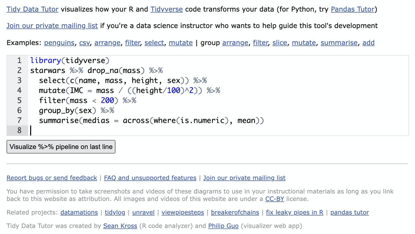Load the penguins example
The width and height of the screenshot is (415, 234).
point(59,43)
